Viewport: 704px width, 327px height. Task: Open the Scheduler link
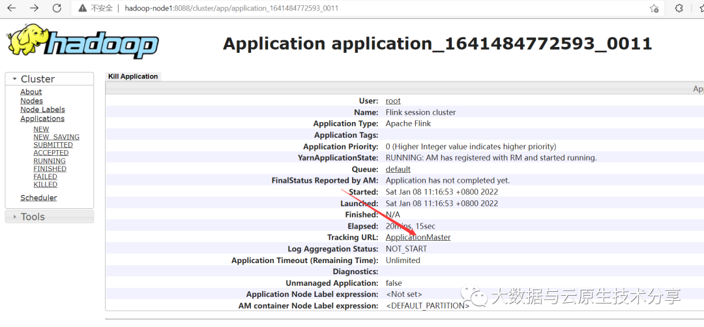pyautogui.click(x=38, y=198)
